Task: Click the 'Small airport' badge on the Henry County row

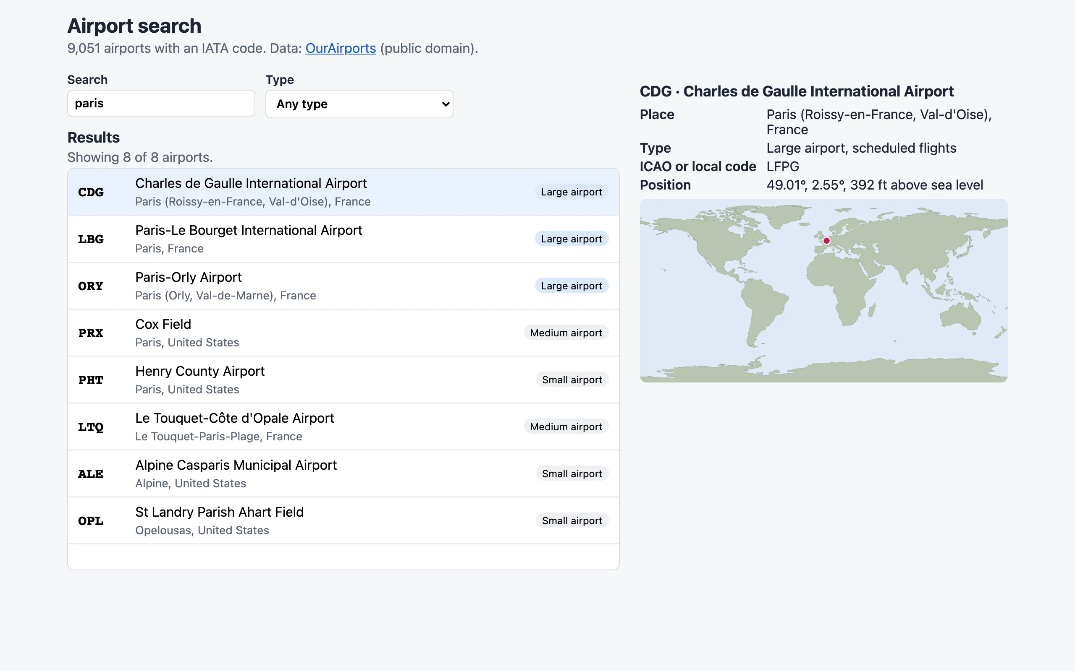Action: tap(572, 380)
